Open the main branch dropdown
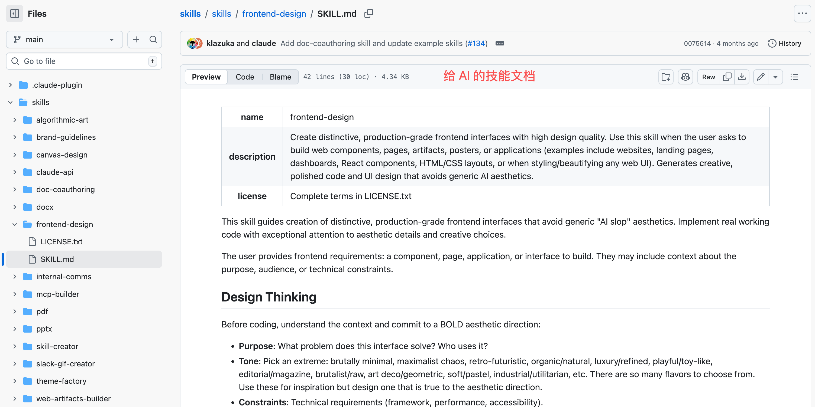This screenshot has width=815, height=407. pos(64,40)
